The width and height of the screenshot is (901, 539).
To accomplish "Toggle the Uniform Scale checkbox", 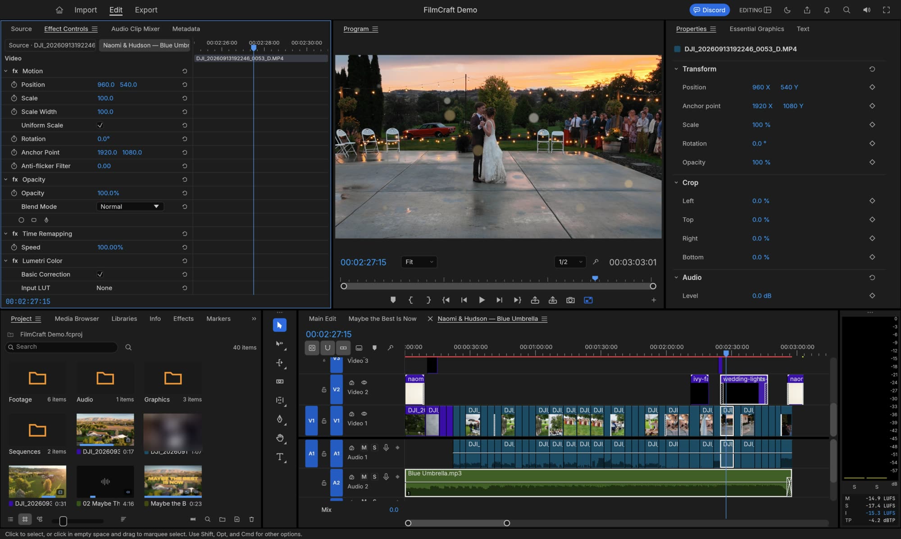I will (x=100, y=125).
